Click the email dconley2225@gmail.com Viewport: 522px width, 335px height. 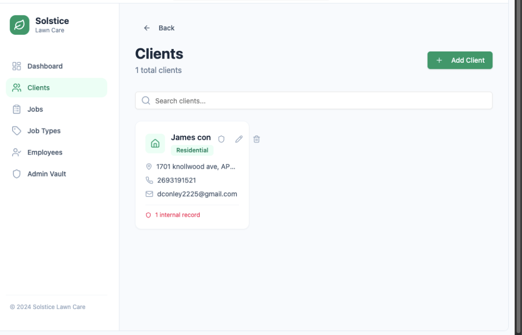(197, 194)
